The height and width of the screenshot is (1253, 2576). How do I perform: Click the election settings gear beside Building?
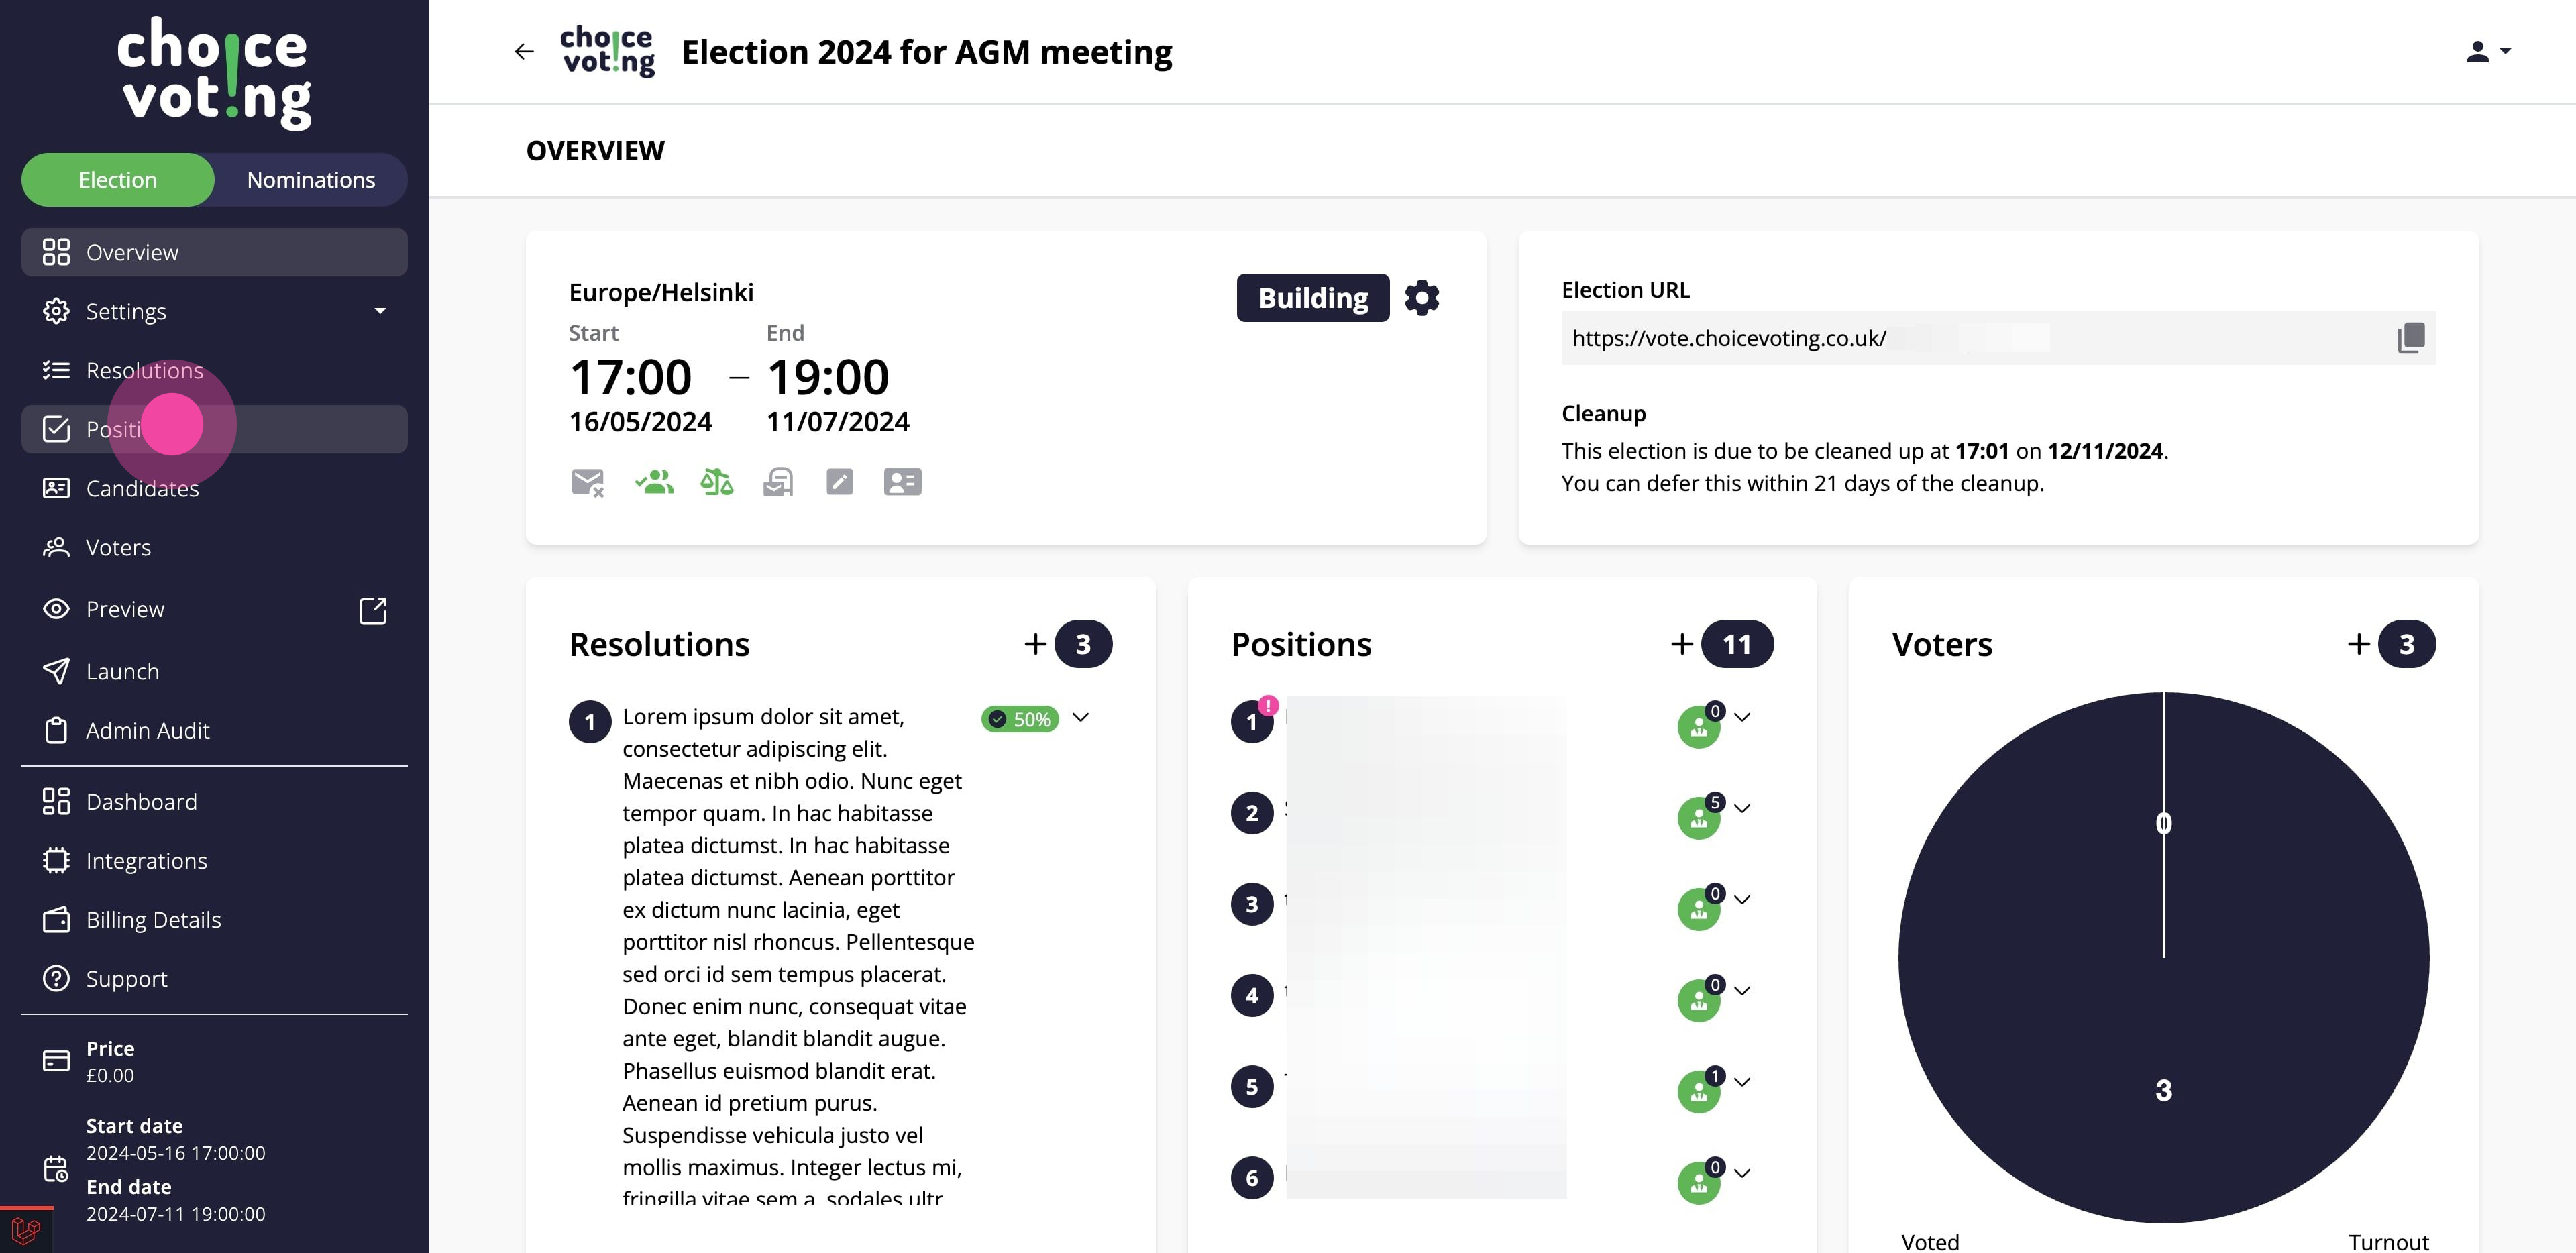[1421, 298]
